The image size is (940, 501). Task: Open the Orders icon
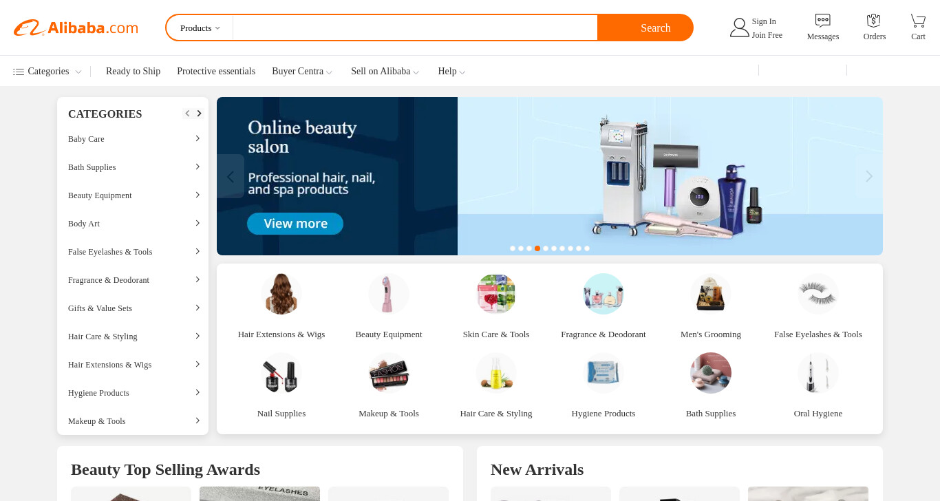click(x=874, y=21)
